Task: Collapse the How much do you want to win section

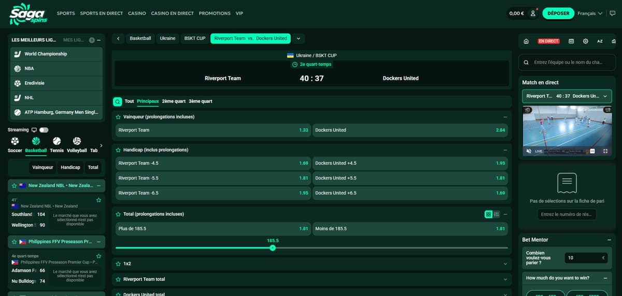Action: (605, 278)
